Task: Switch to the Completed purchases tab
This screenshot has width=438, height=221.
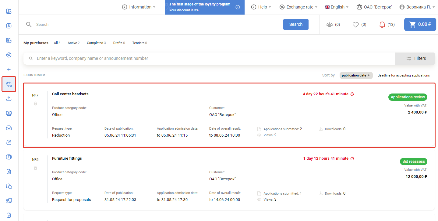Action: (96, 43)
